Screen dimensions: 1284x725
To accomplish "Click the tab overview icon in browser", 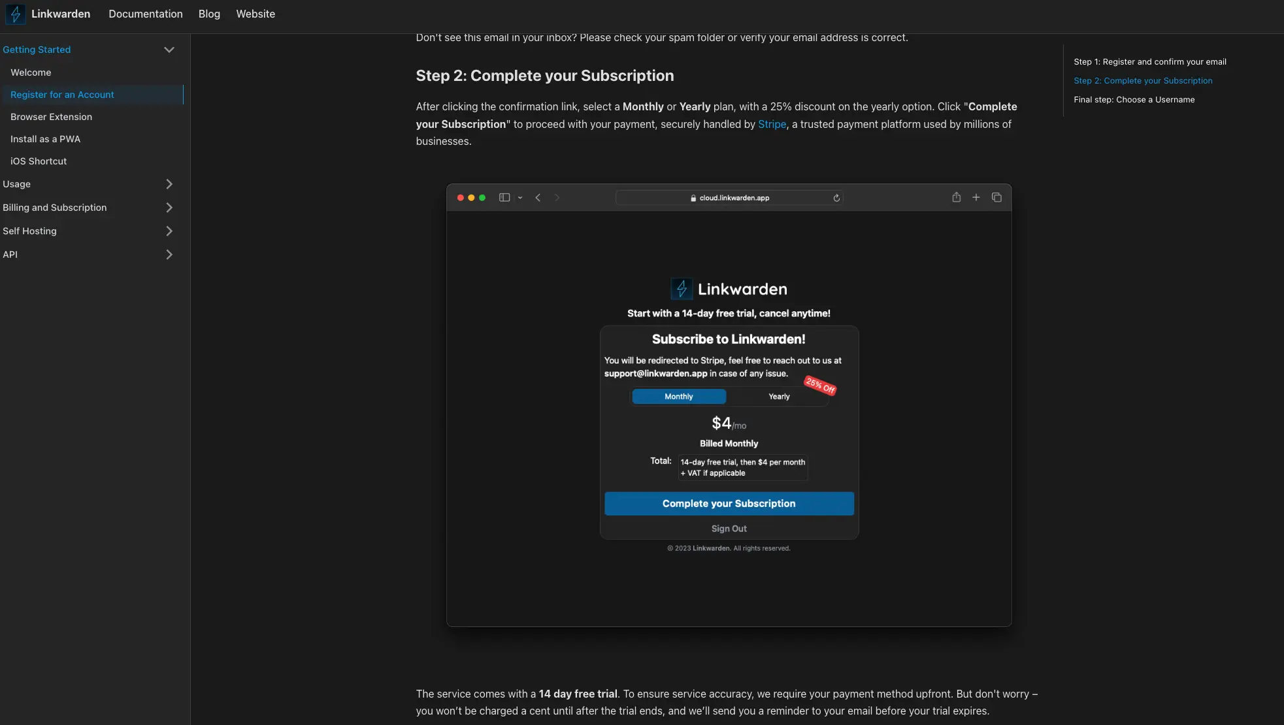I will click(x=996, y=197).
